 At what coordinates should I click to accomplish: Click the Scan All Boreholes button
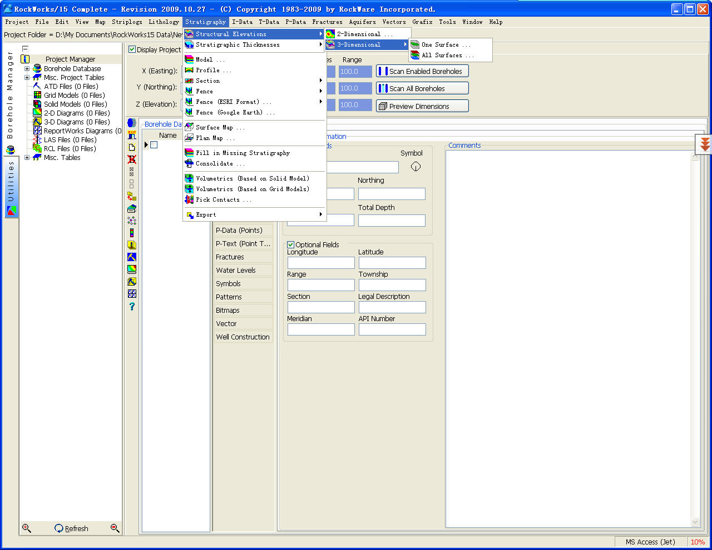click(422, 88)
